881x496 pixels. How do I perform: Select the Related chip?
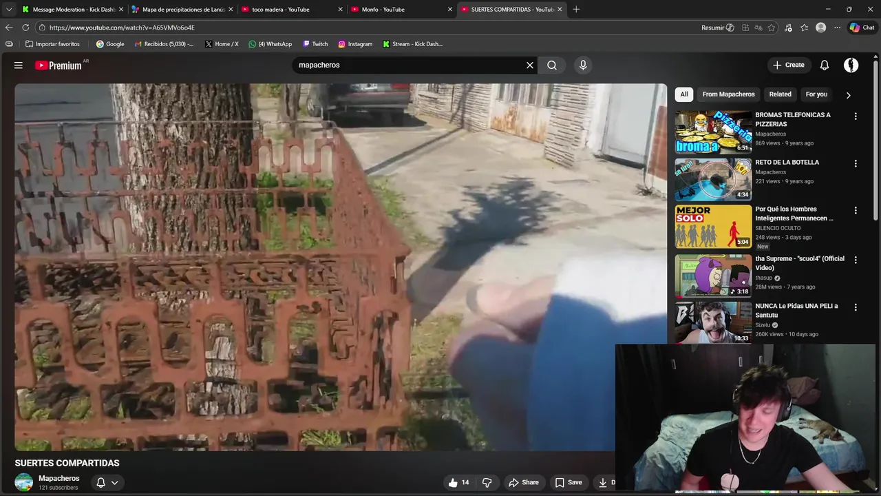point(780,94)
